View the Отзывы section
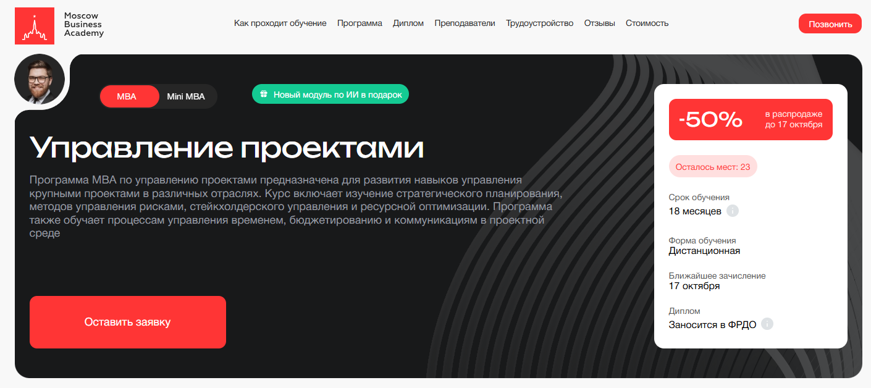This screenshot has height=388, width=871. point(599,23)
